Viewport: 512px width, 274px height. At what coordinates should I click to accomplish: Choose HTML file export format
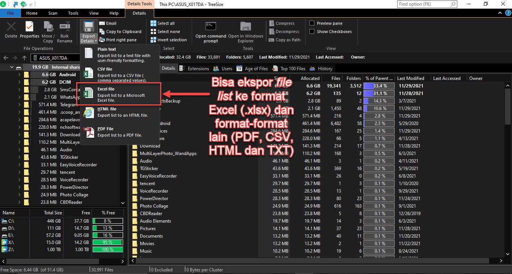120,112
